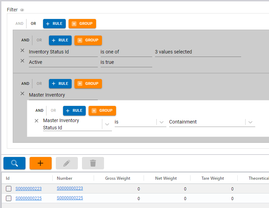Remove the Inventory Status Id rule
The image size is (269, 208).
pos(22,50)
